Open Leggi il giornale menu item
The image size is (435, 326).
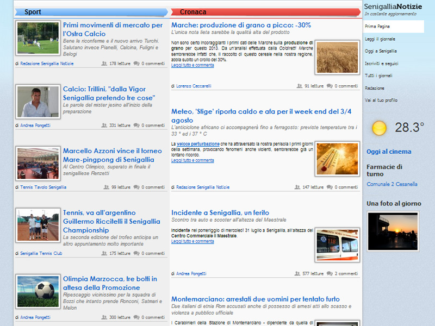pyautogui.click(x=380, y=39)
